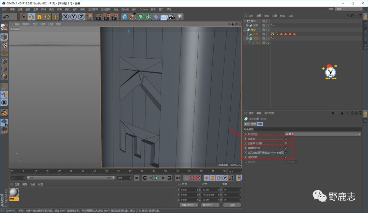The image size is (368, 213).
Task: Click the cube primitive object icon
Action: [125, 17]
